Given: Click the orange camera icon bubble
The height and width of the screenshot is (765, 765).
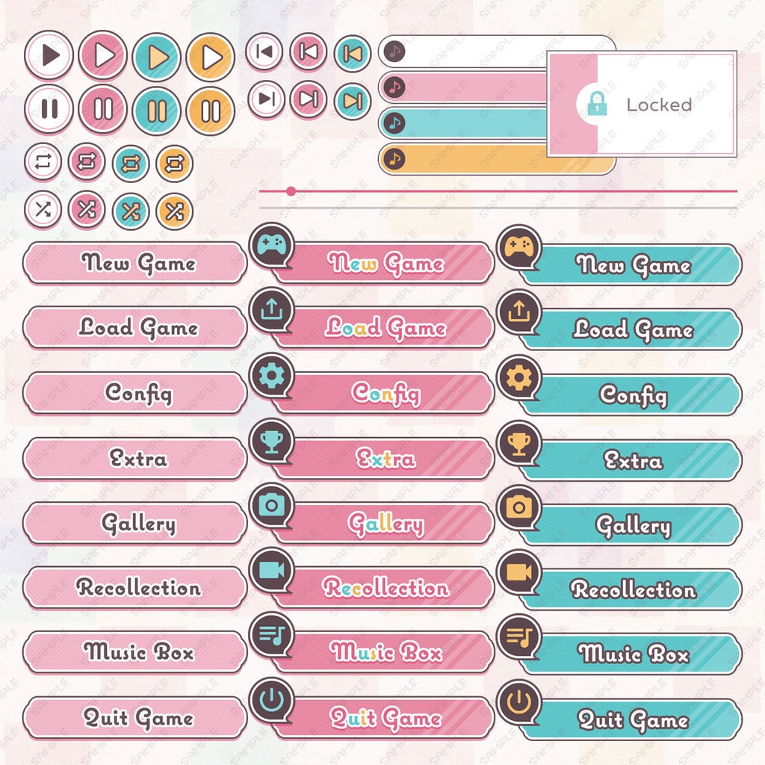Looking at the screenshot, I should 518,507.
